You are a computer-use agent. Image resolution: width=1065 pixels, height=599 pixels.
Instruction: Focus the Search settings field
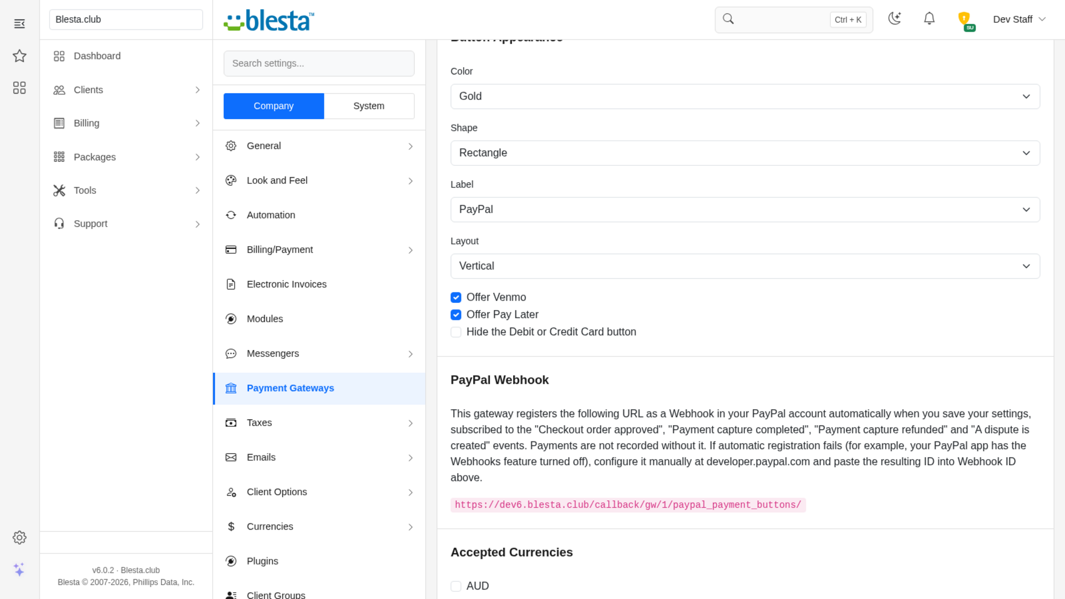(x=319, y=64)
